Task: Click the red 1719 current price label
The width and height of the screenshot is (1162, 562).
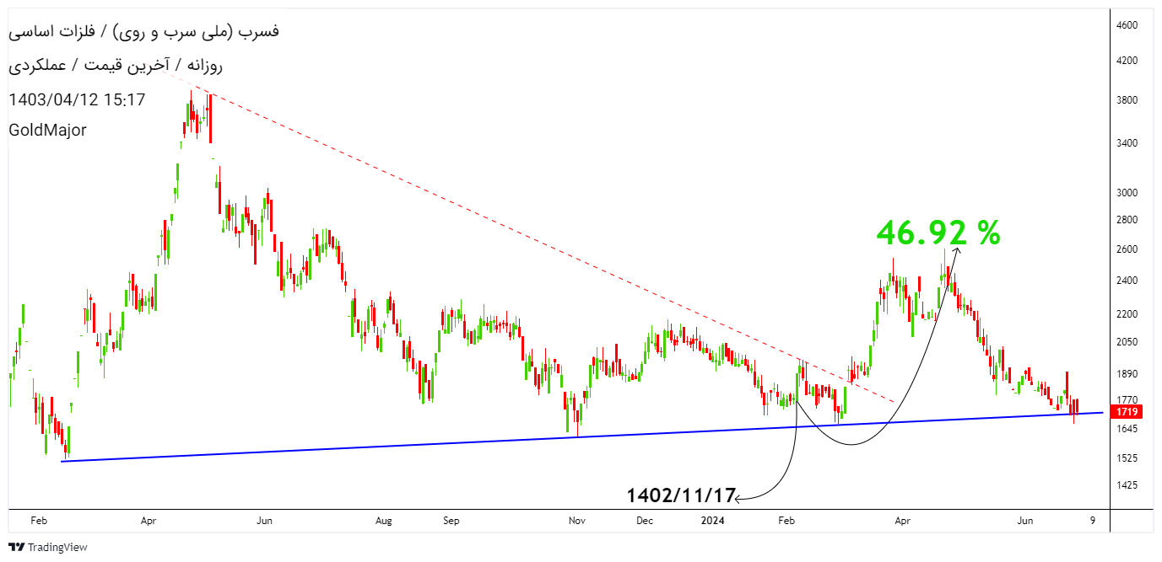Action: click(1127, 412)
